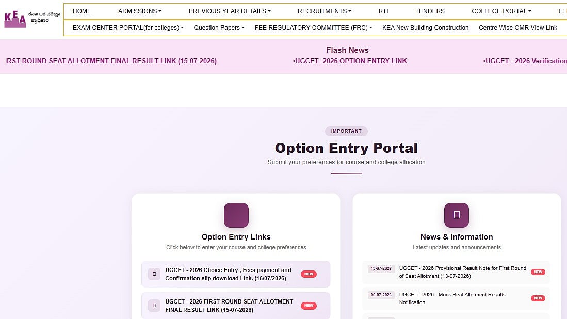The height and width of the screenshot is (319, 567).
Task: Click 'Submit your preferences' subtitle text
Action: pyautogui.click(x=346, y=162)
